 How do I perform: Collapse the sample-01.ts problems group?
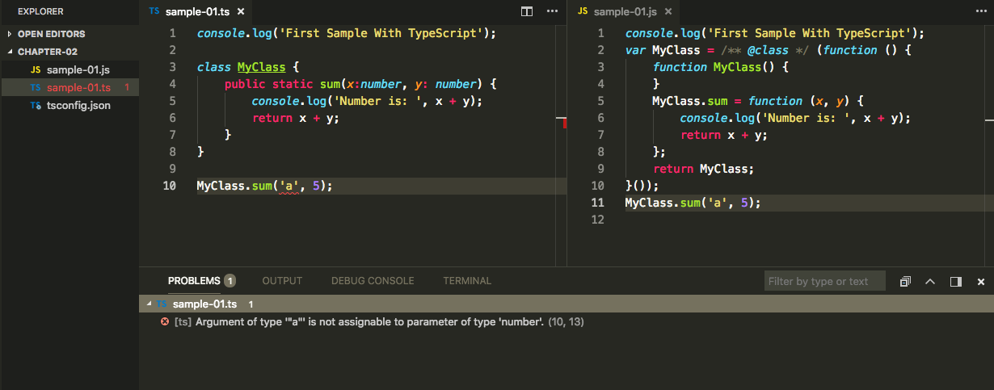(147, 304)
